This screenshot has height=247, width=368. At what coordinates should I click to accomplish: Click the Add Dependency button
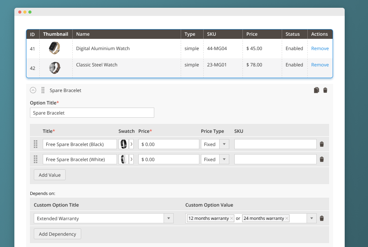pos(58,234)
